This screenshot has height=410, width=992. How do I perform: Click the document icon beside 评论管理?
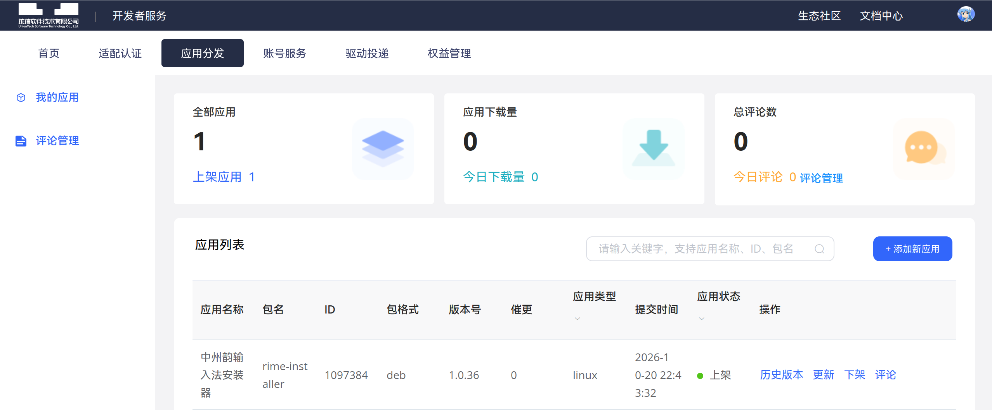click(x=21, y=141)
